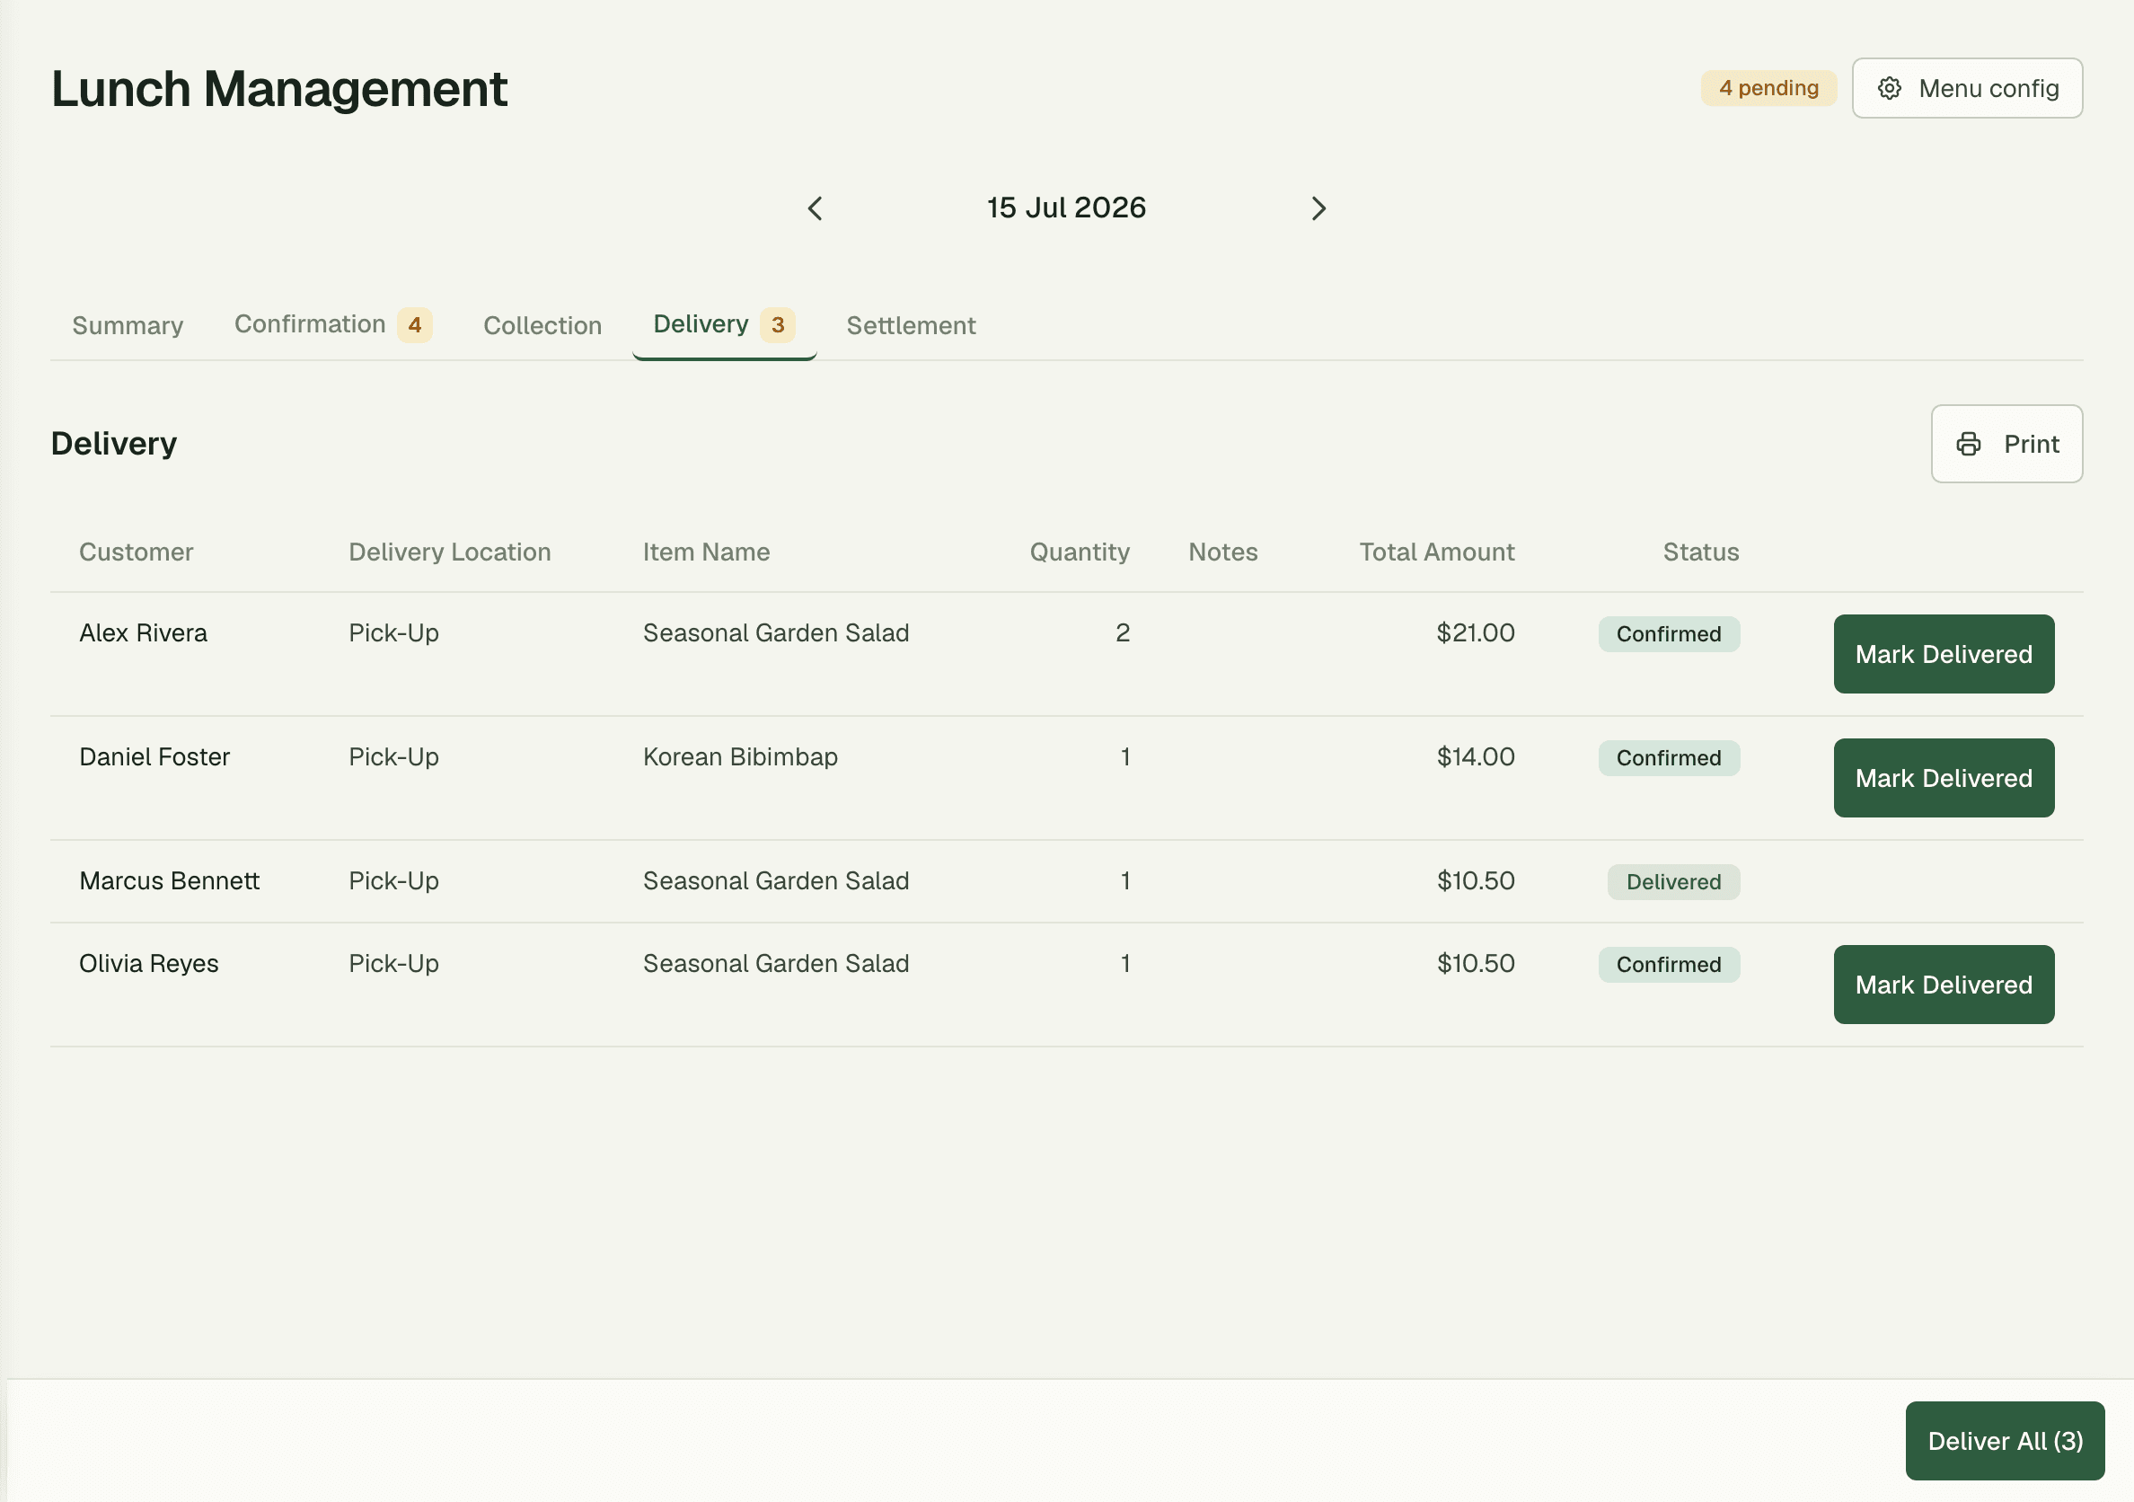This screenshot has width=2134, height=1502.
Task: Select the Marcus Bennett customer cell
Action: coord(169,881)
